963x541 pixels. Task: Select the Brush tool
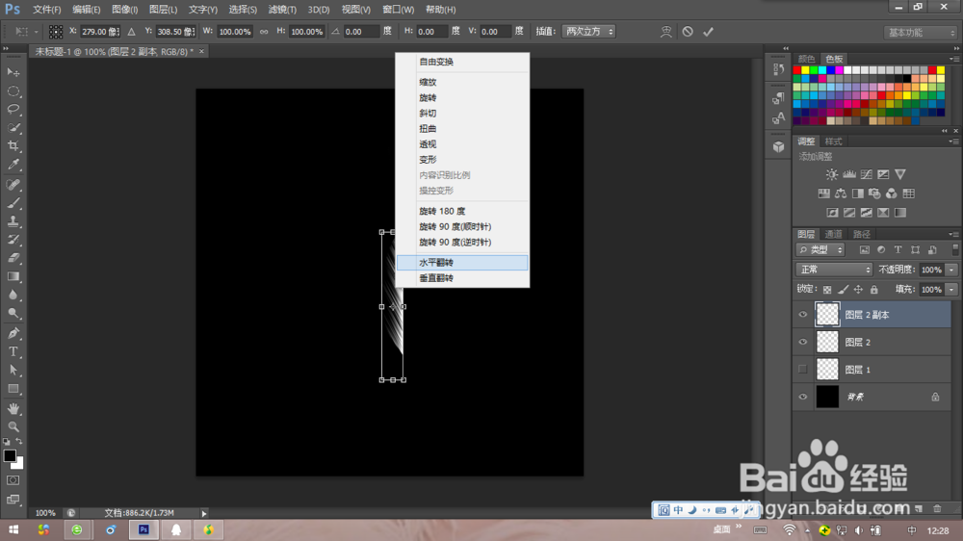[x=13, y=203]
